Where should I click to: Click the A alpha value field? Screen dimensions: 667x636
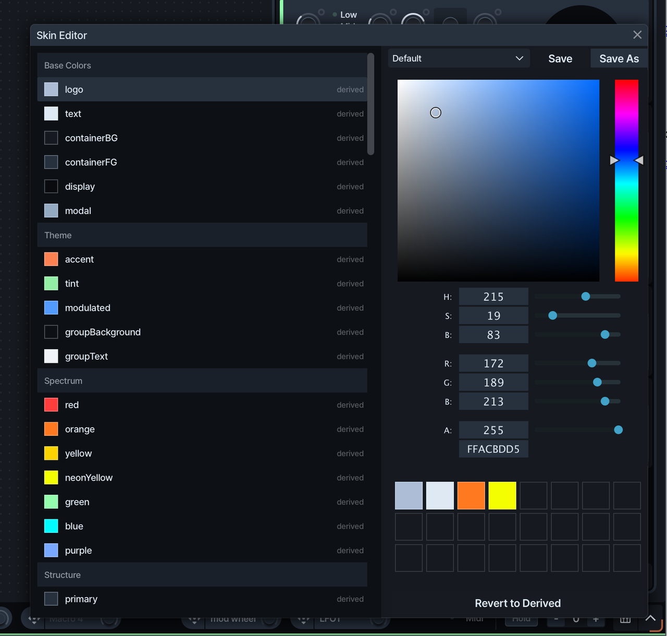(x=493, y=430)
